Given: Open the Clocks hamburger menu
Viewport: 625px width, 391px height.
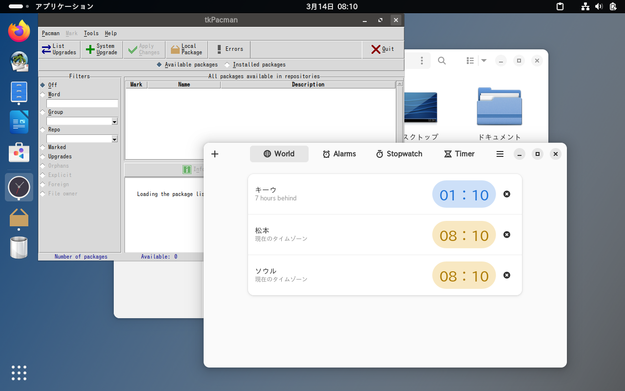Looking at the screenshot, I should pos(500,154).
